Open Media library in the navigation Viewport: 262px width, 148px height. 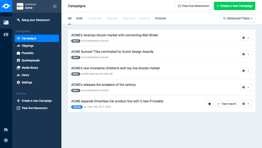point(28,68)
